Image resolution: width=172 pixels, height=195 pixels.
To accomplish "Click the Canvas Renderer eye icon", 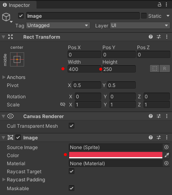I will click(x=10, y=116).
